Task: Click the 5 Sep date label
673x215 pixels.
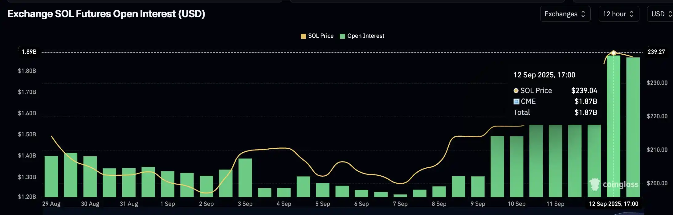Action: tap(323, 204)
